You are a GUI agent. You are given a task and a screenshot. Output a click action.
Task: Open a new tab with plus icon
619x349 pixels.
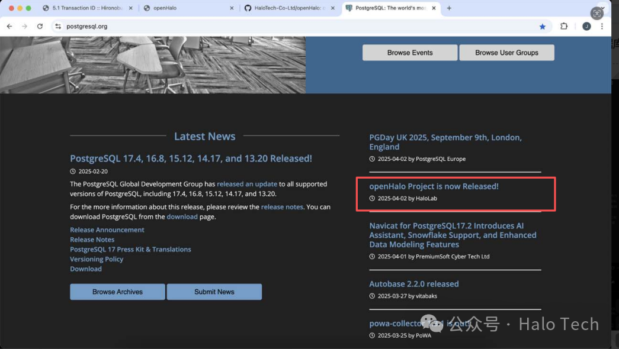(x=449, y=8)
